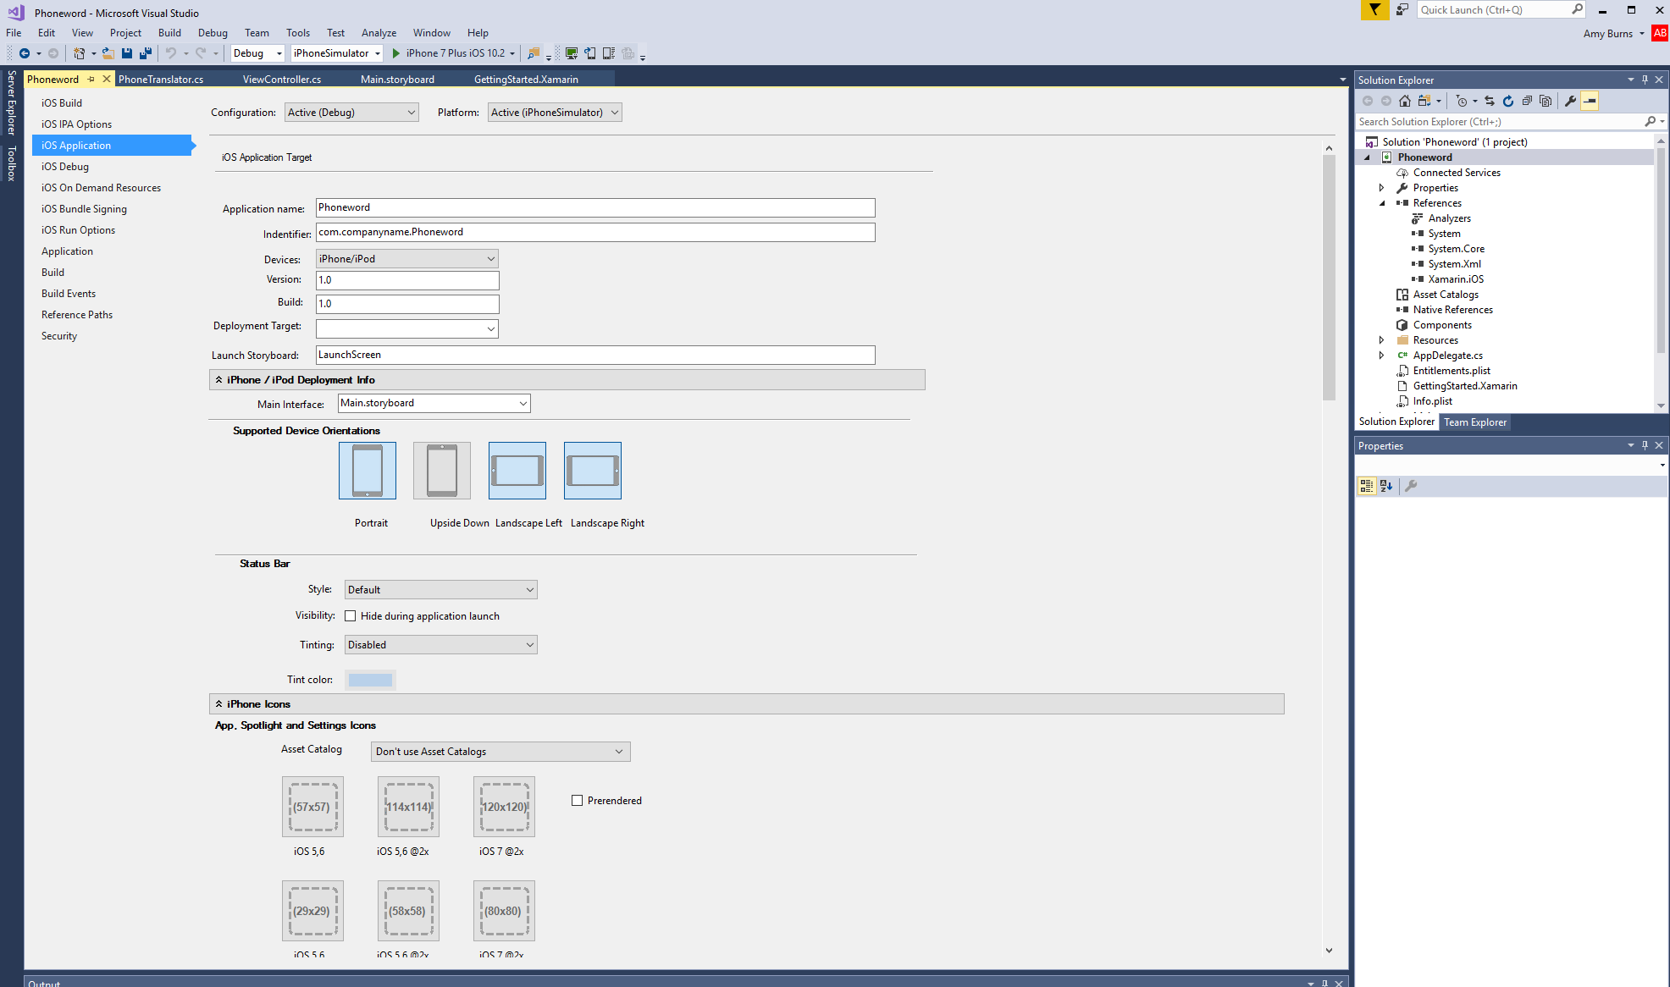Open the iOS Bundle Signing page

click(x=84, y=209)
